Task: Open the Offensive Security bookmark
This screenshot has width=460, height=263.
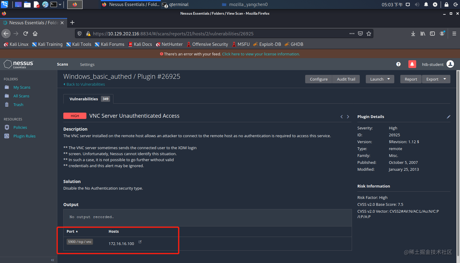Action: tap(207, 44)
